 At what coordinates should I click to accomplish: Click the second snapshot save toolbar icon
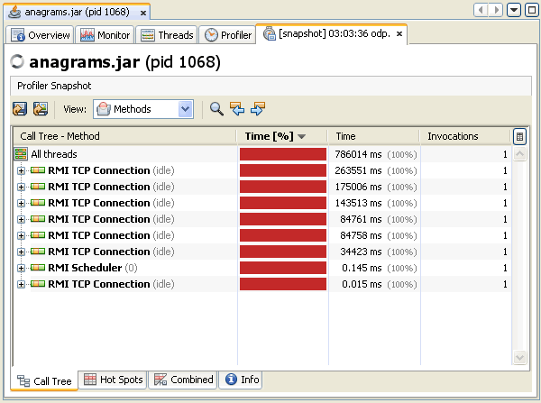(40, 109)
